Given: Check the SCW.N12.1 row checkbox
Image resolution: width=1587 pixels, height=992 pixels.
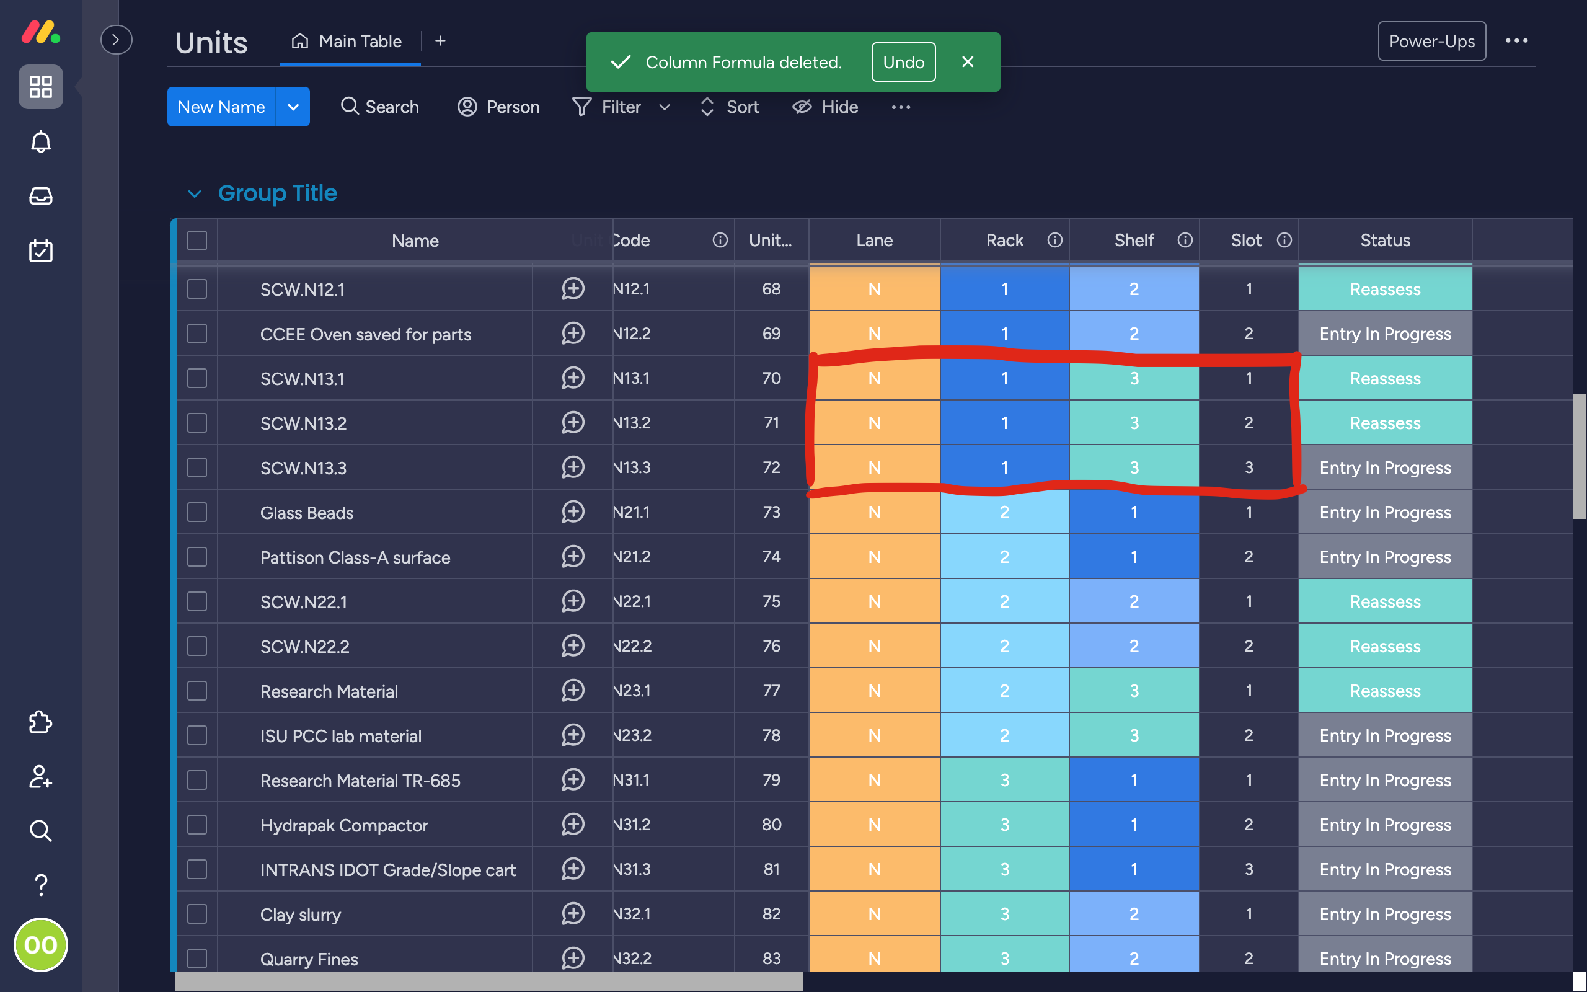Looking at the screenshot, I should [197, 290].
